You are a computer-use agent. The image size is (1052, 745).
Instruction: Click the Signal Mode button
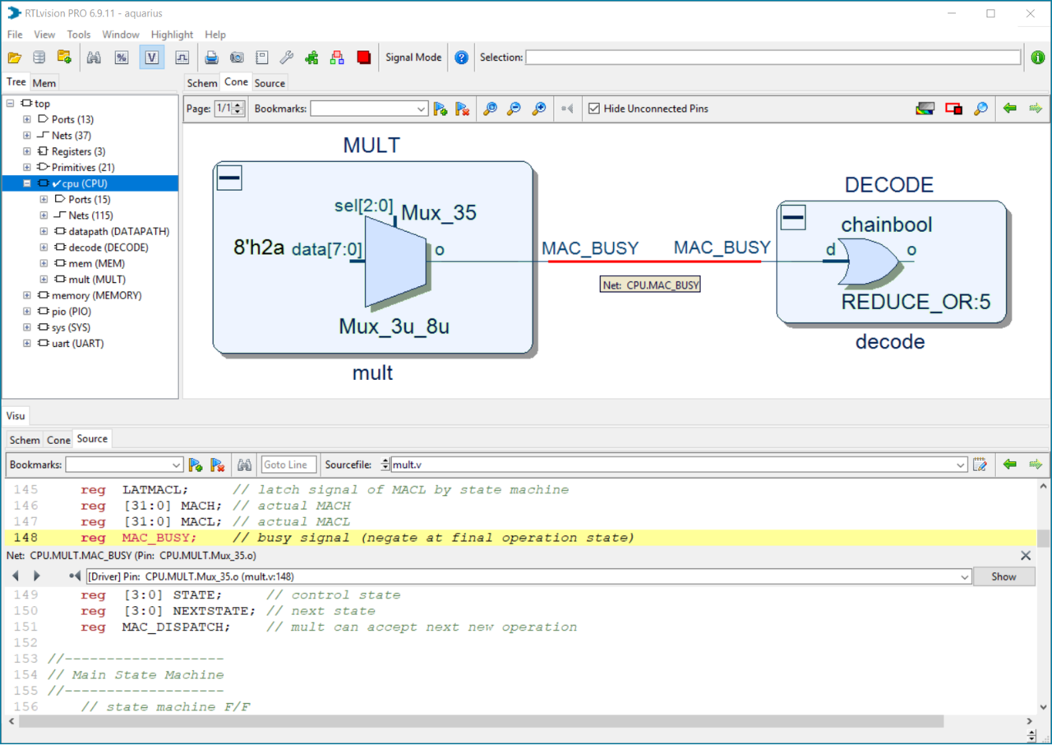click(x=413, y=58)
